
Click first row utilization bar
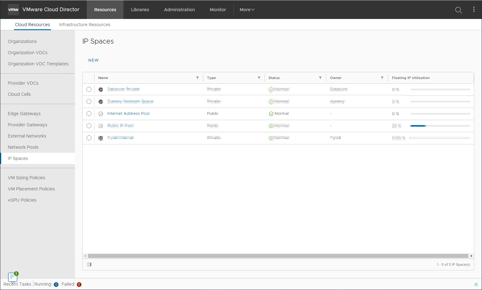coord(440,89)
